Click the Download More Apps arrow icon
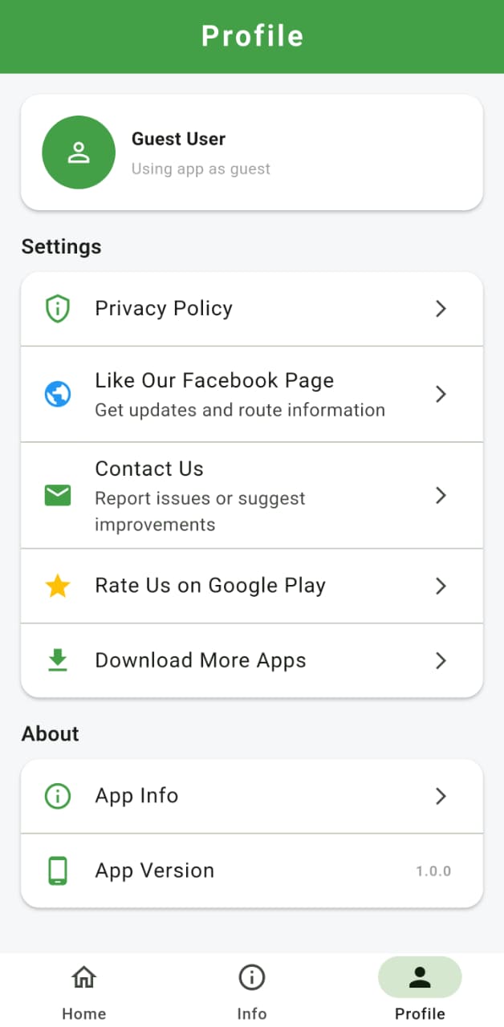Image resolution: width=504 pixels, height=1027 pixels. click(441, 660)
